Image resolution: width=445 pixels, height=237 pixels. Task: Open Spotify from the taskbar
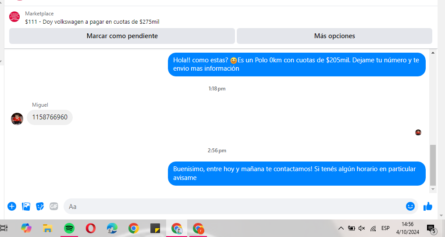coord(69,228)
